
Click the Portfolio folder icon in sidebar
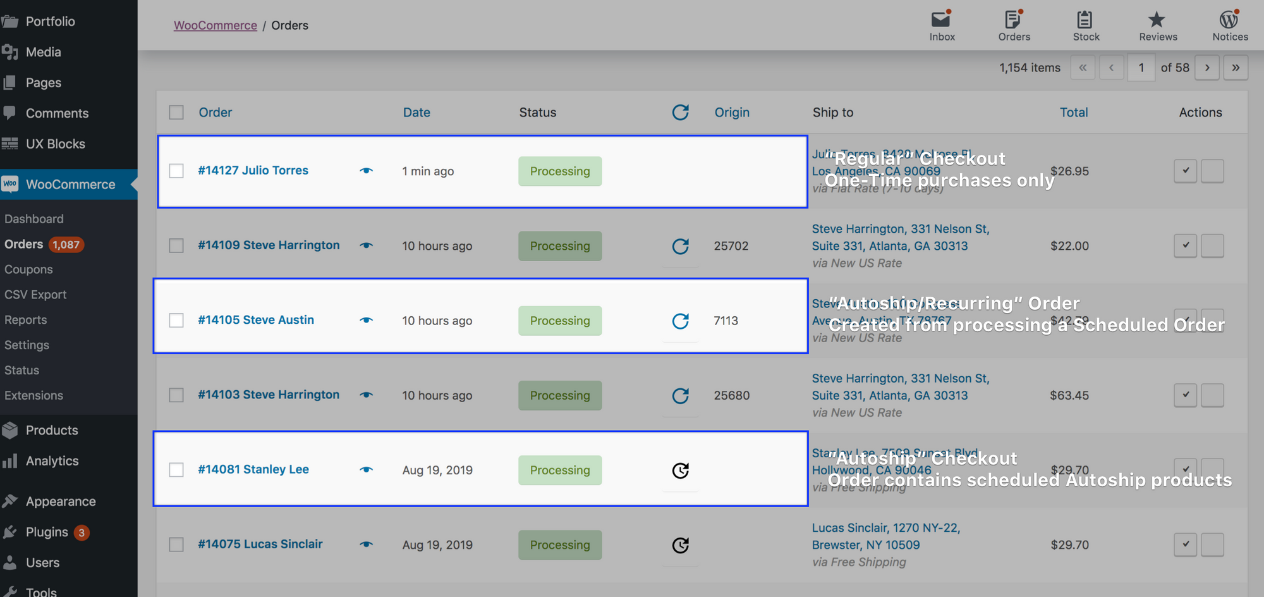(9, 22)
